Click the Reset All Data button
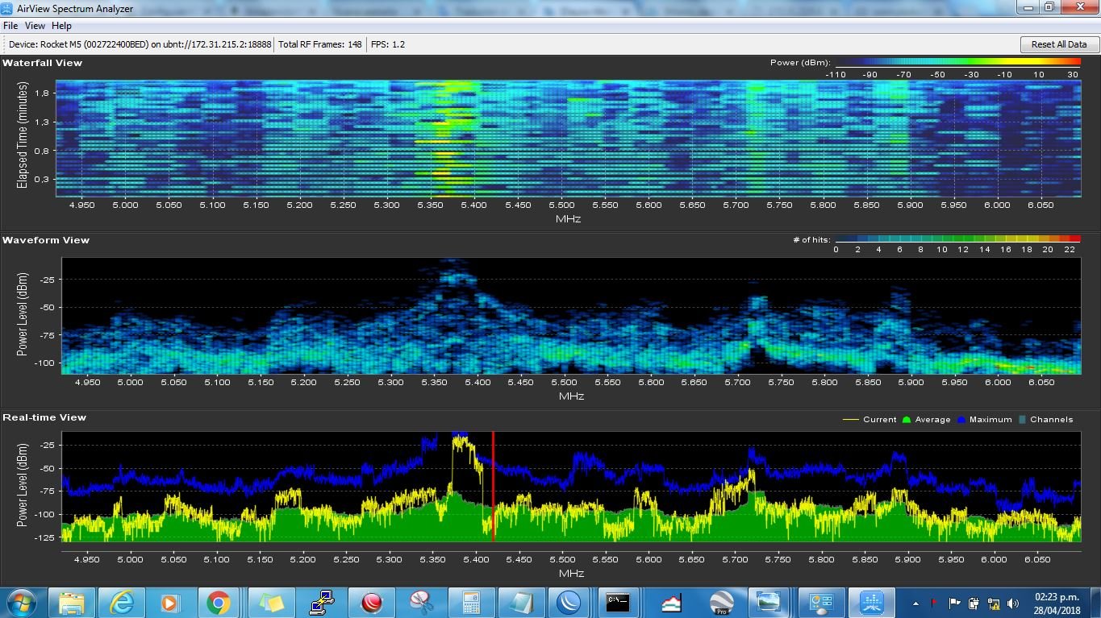 point(1058,44)
